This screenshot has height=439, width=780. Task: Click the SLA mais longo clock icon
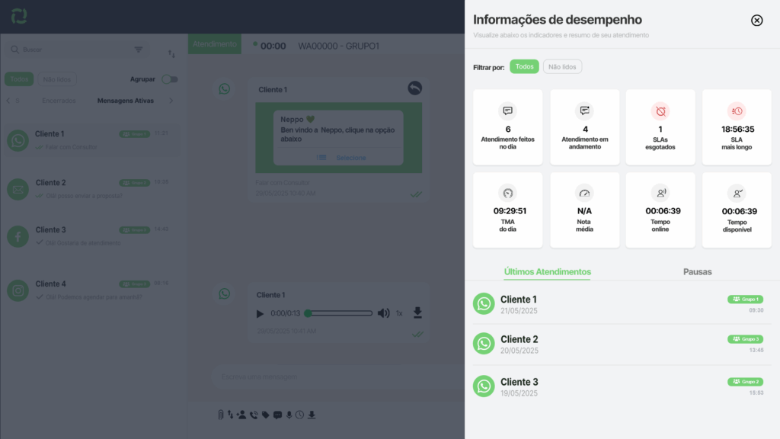pyautogui.click(x=737, y=111)
